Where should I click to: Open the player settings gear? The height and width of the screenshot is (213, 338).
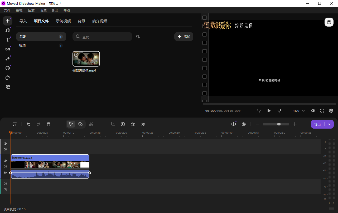(331, 111)
